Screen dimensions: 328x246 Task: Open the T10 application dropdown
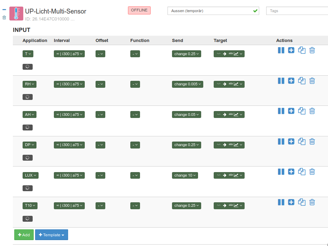30,206
